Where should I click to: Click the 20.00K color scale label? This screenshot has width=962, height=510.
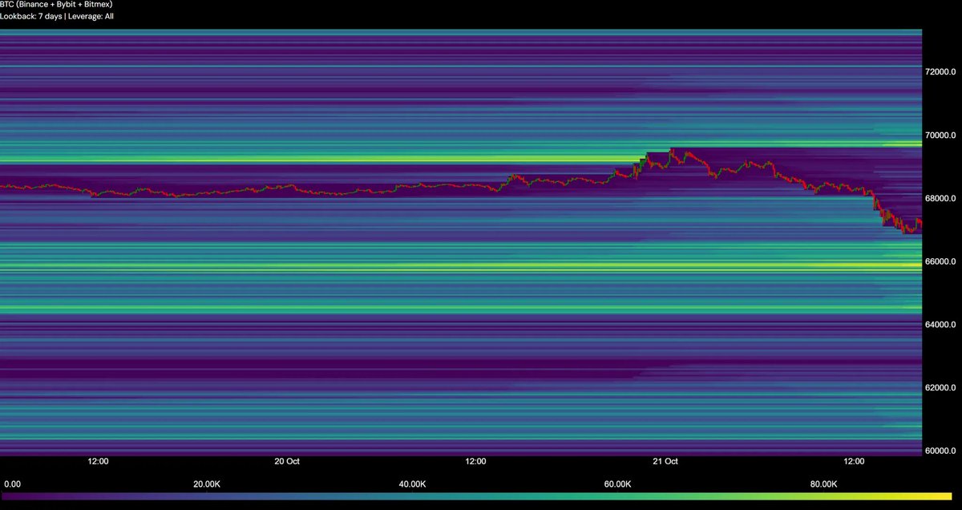point(207,484)
